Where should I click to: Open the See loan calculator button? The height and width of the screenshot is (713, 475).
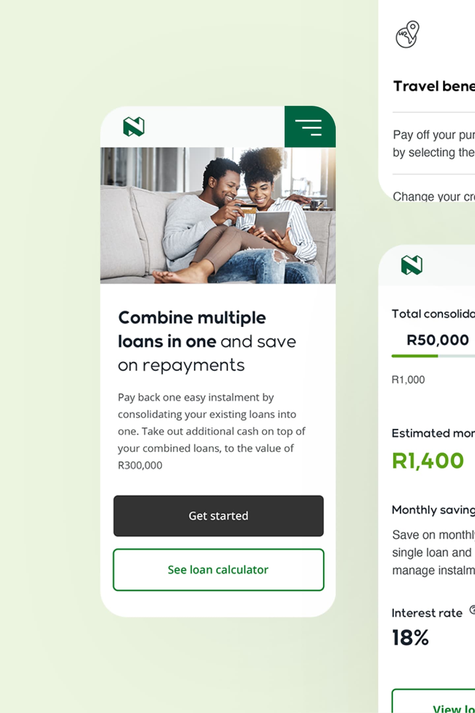click(x=218, y=570)
